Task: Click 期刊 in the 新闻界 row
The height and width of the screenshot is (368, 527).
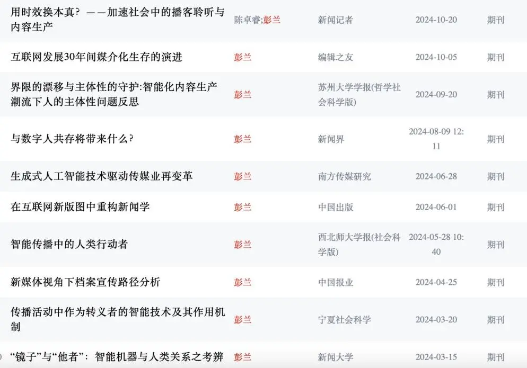Action: coord(496,139)
